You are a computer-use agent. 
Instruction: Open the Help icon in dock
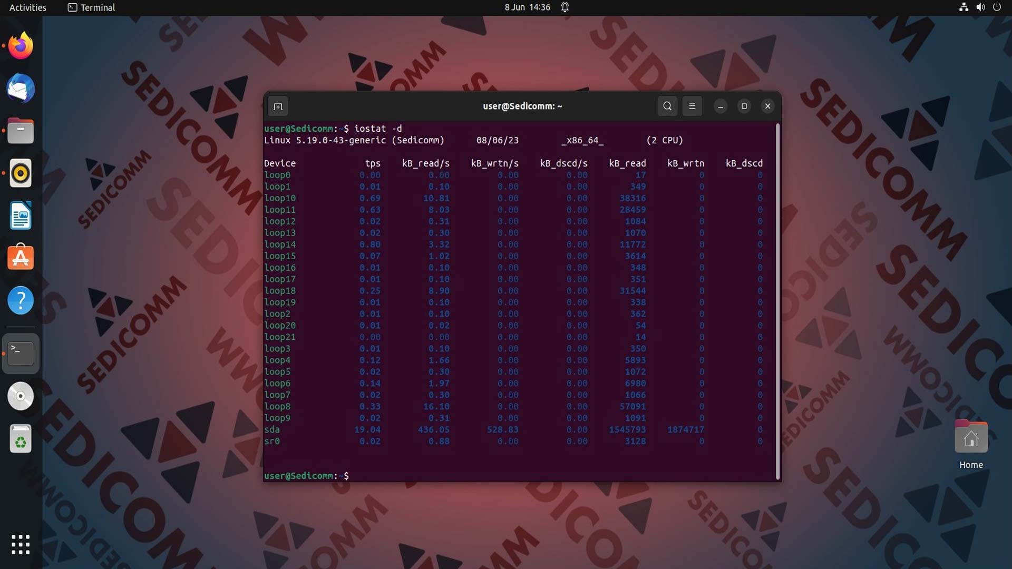21,301
